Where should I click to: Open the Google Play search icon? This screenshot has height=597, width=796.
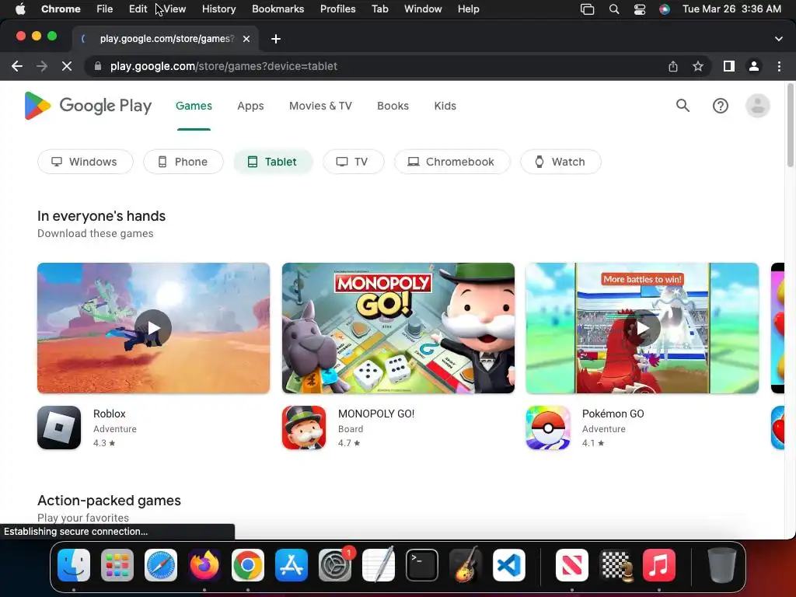coord(683,106)
